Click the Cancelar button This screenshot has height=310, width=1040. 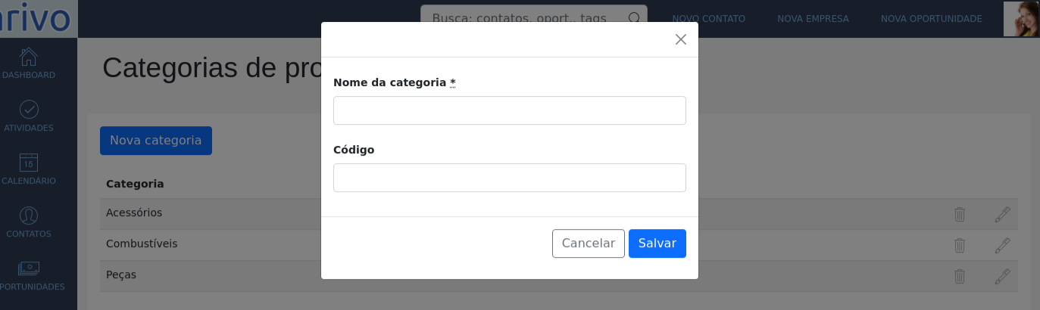point(589,243)
